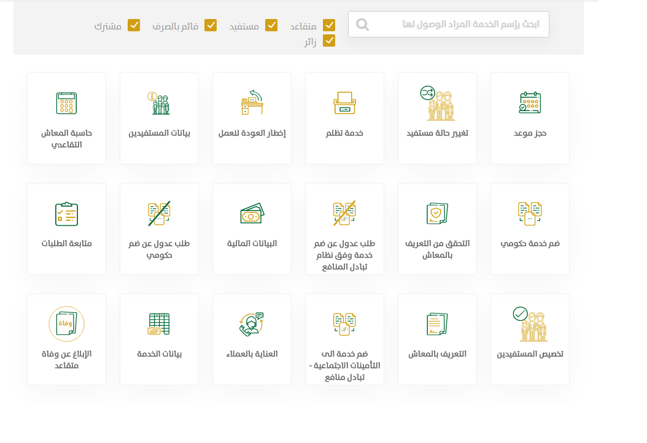Select the ضم خدمة الى التأمينات الاجتماعية icon
The width and height of the screenshot is (647, 443).
tap(344, 324)
